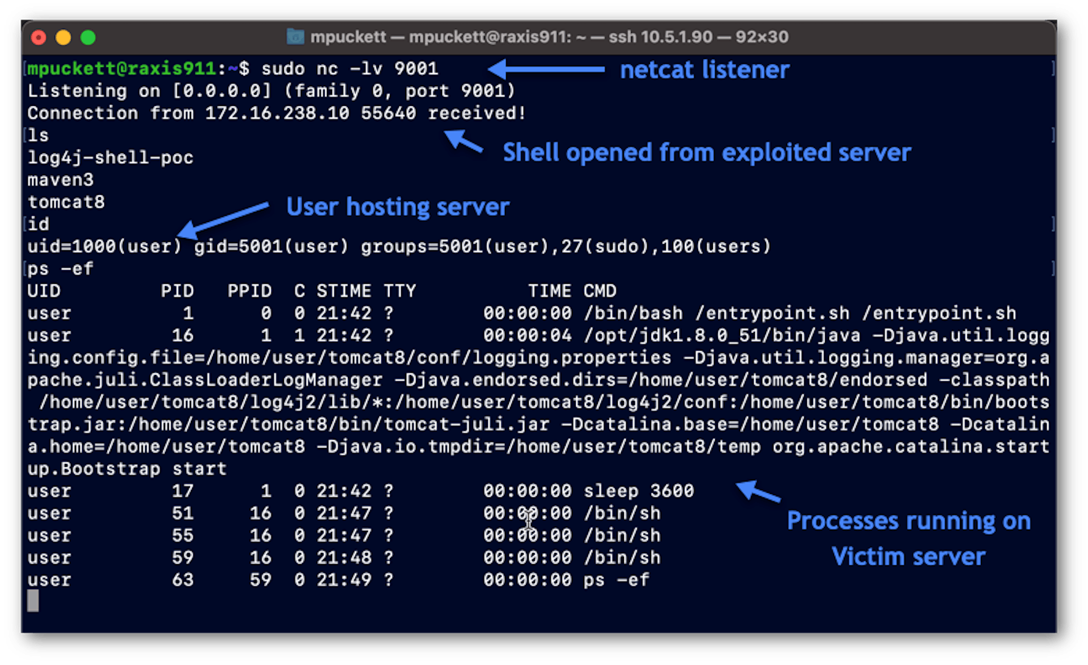The image size is (1088, 665).
Task: Click '/bin/sh' in the PID 55 row
Action: click(622, 535)
